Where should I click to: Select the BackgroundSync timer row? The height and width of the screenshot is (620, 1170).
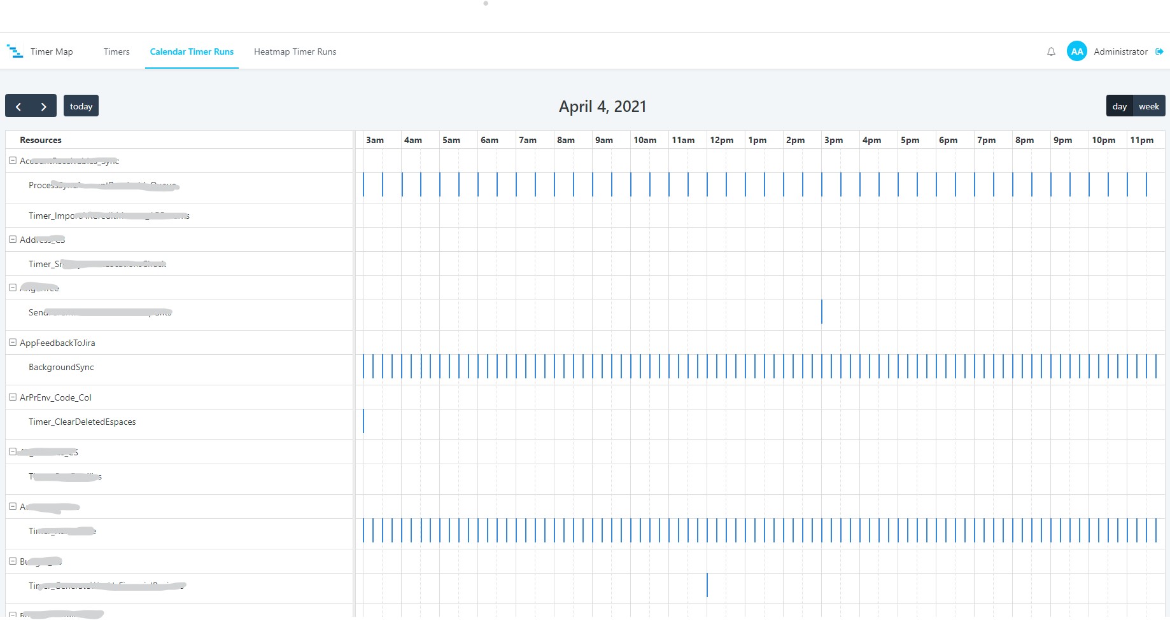tap(61, 367)
